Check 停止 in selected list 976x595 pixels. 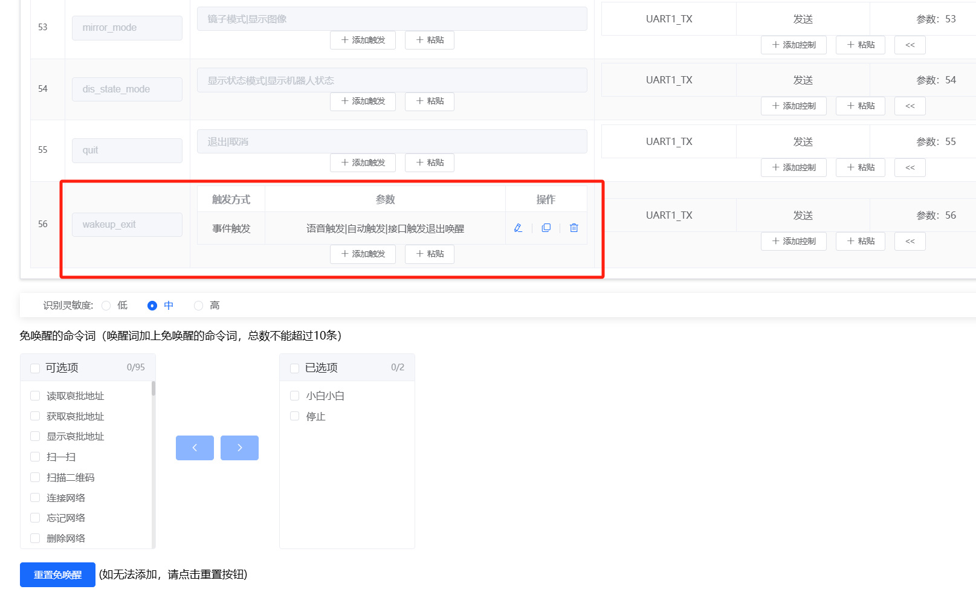pyautogui.click(x=295, y=416)
